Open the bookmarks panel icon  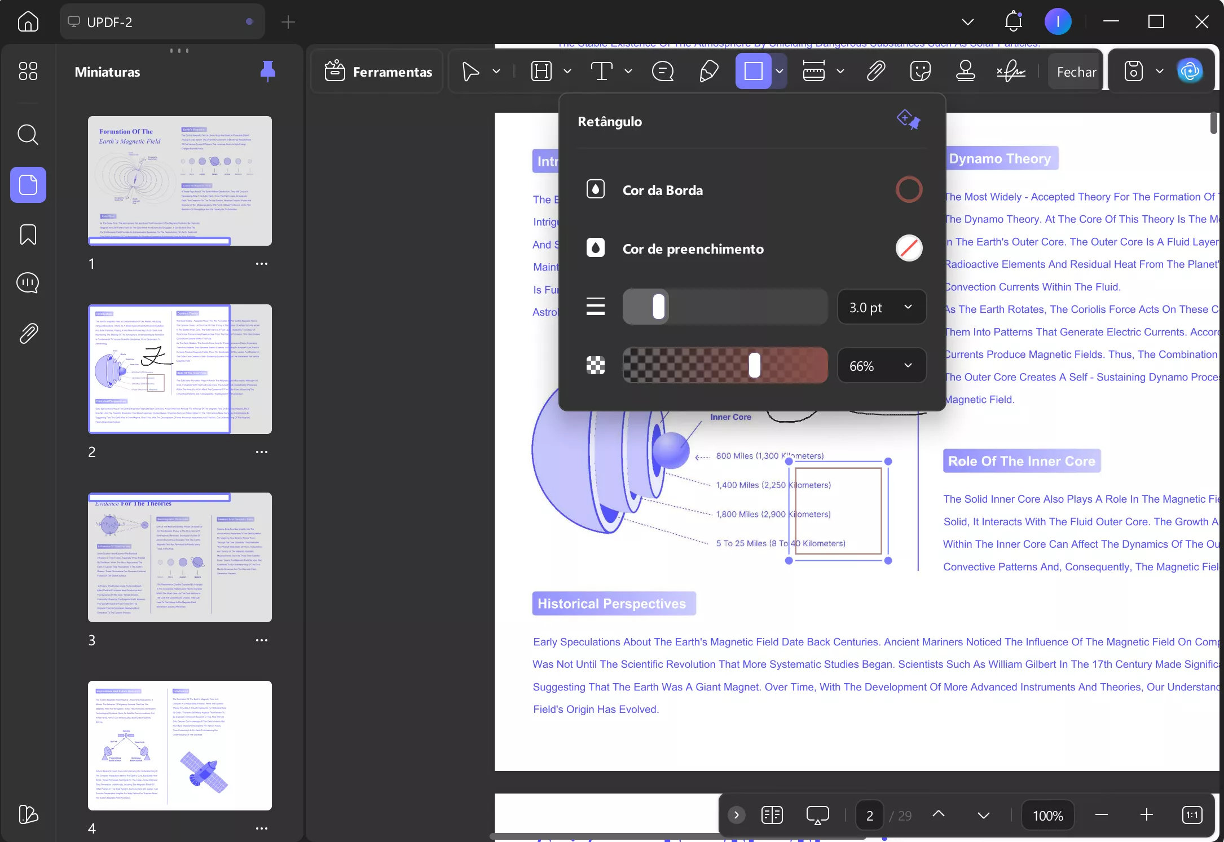coord(28,234)
